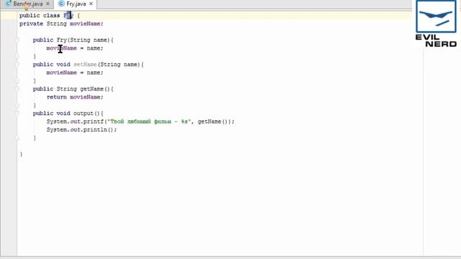Click the System.out.println(); line
This screenshot has height=259, width=461.
[x=81, y=129]
